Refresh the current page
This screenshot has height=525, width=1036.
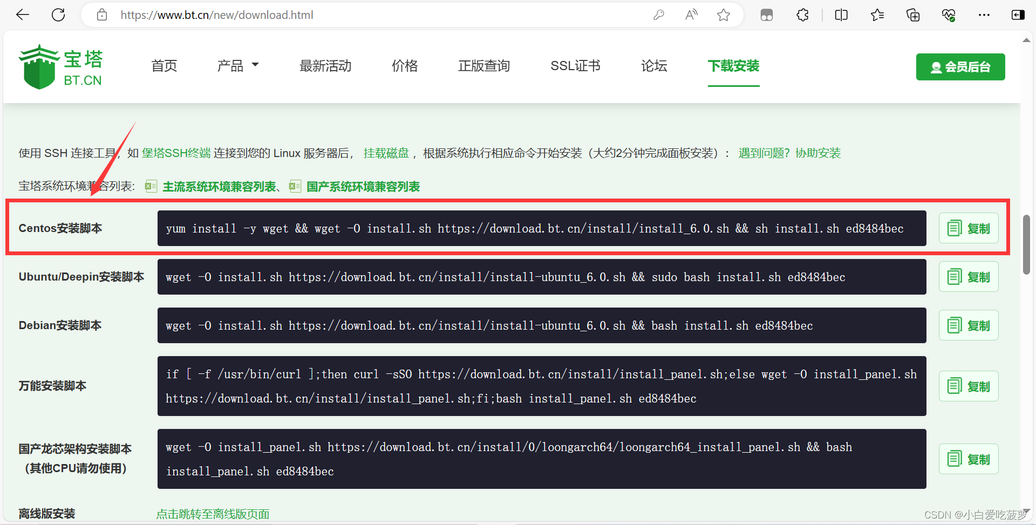click(x=58, y=15)
